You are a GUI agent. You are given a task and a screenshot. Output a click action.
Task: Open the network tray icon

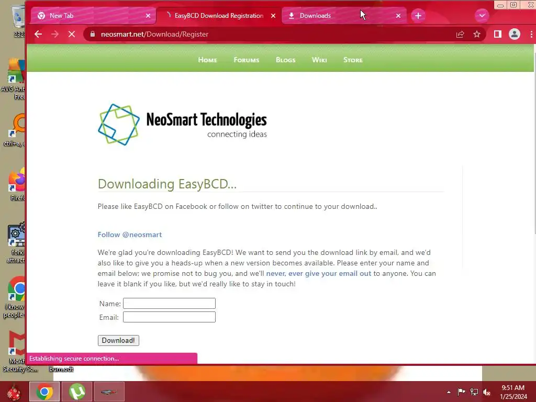pos(474,392)
